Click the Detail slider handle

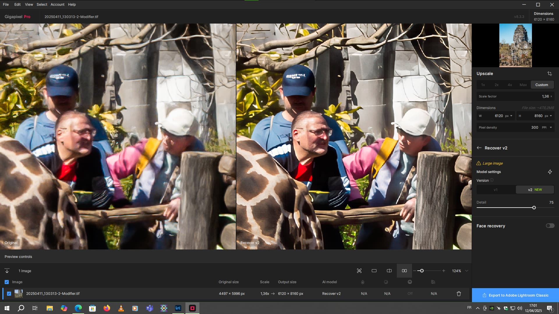[534, 208]
